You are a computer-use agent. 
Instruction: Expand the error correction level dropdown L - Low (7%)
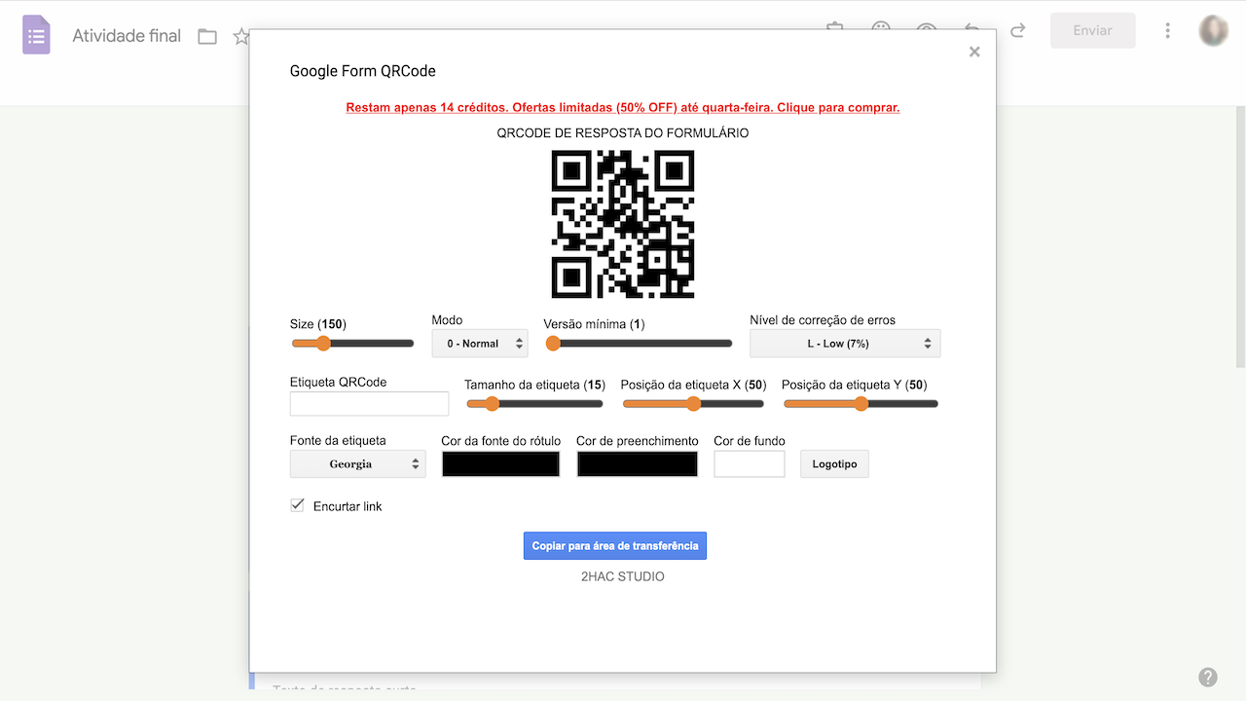tap(845, 344)
